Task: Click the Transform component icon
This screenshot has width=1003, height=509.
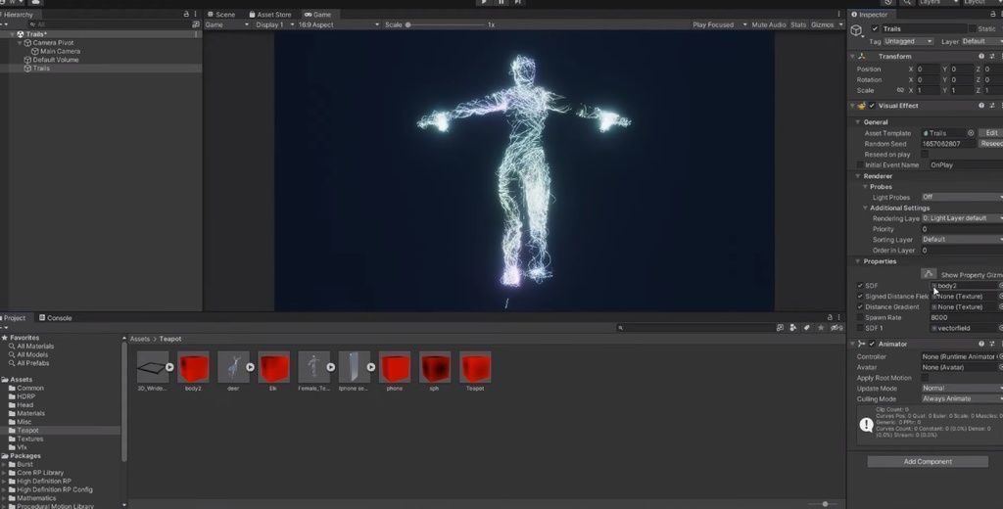Action: (x=862, y=56)
